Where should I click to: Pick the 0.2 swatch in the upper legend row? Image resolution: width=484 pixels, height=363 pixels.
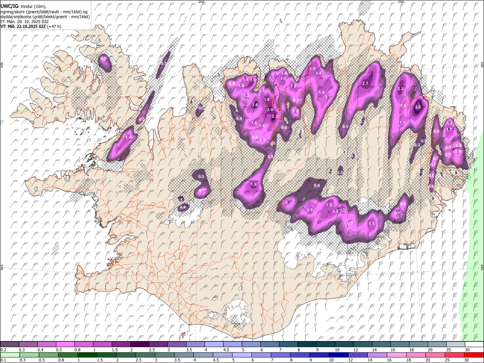coord(9,344)
